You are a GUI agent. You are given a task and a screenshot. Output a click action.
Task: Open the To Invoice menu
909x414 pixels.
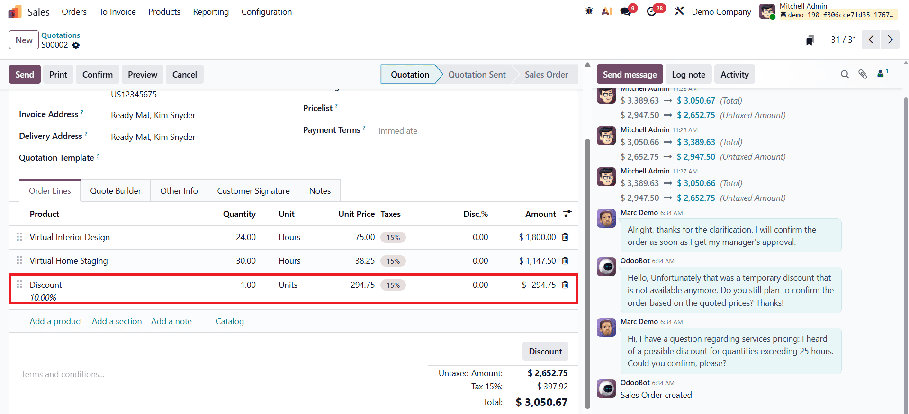(x=117, y=12)
